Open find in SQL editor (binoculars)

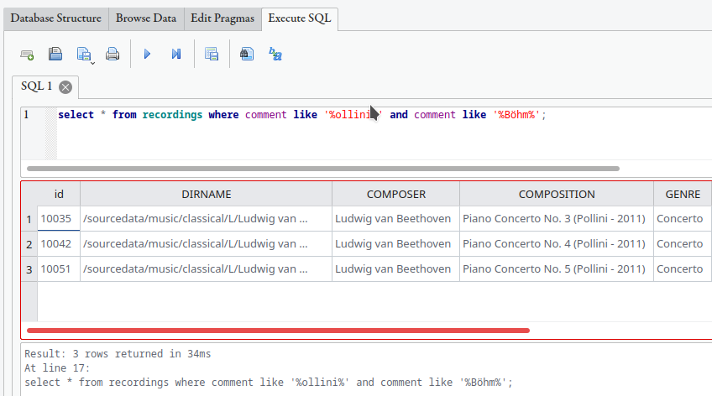click(246, 54)
